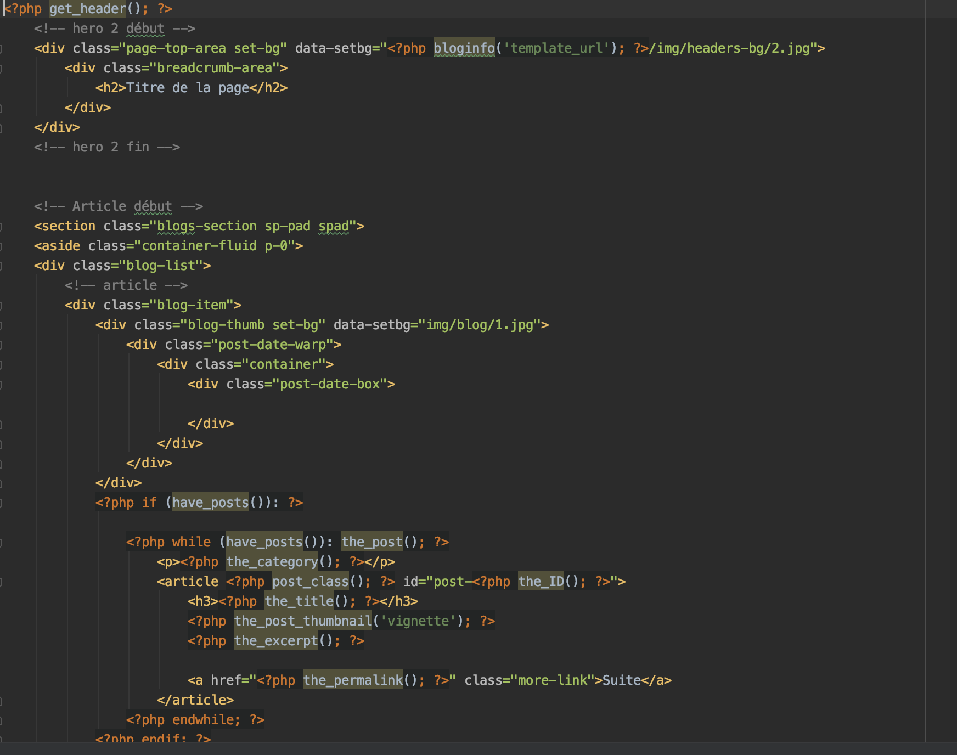Click the endwhile keyword

[x=206, y=720]
